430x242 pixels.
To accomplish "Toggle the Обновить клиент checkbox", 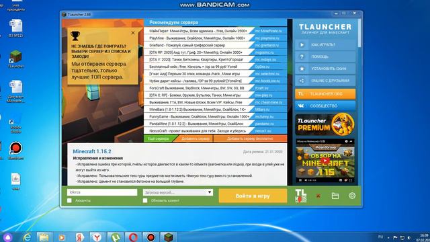I will pyautogui.click(x=145, y=200).
